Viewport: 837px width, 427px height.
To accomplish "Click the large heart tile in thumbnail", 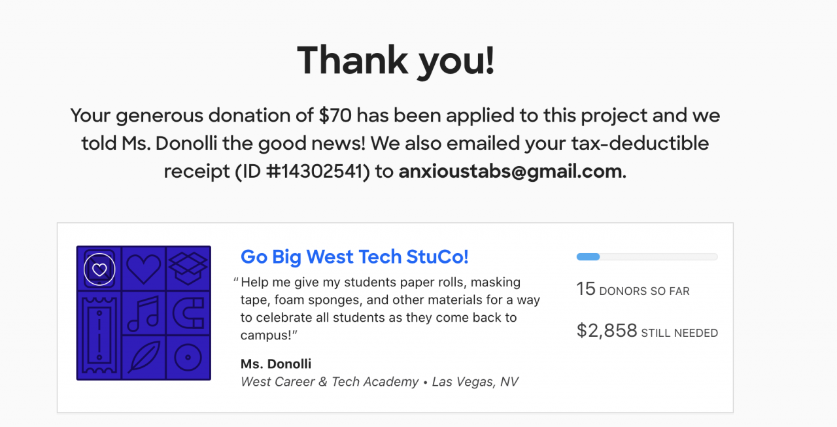I will [x=143, y=268].
